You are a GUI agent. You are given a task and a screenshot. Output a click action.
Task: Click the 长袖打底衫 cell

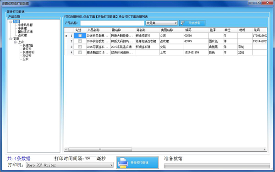[x=147, y=36]
